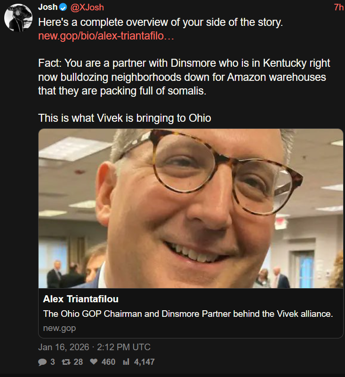Click the like count 460
This screenshot has width=345, height=377.
pyautogui.click(x=108, y=362)
